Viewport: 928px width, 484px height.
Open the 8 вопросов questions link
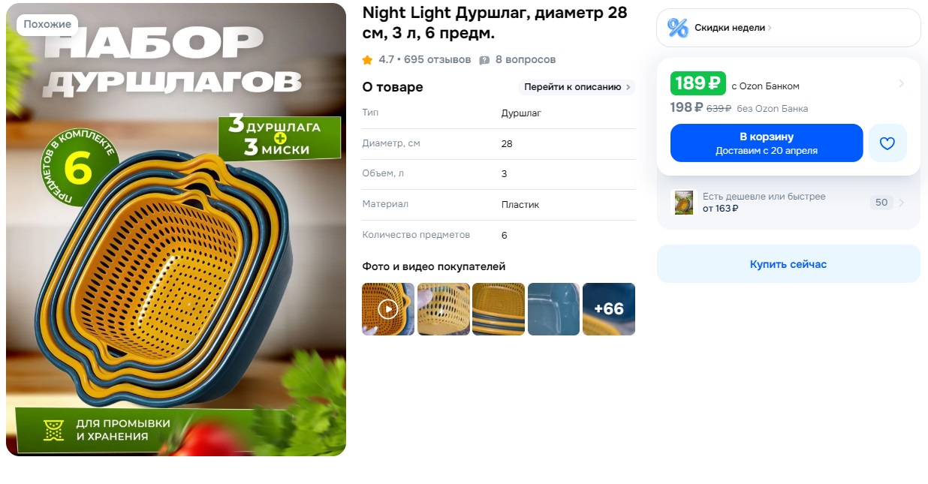[x=526, y=59]
